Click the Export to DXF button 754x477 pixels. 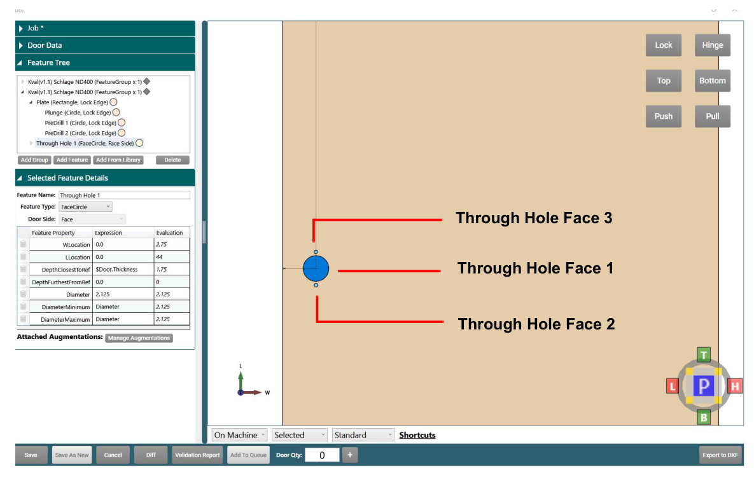coord(720,455)
